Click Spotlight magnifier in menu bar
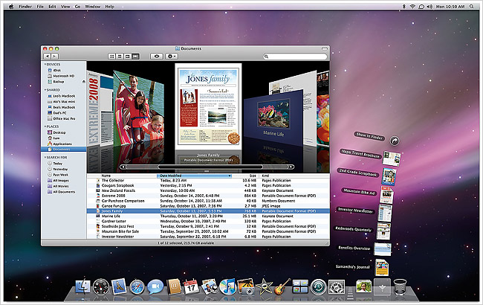 [x=472, y=6]
